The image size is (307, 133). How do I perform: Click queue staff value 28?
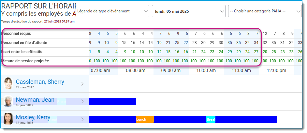(x=195, y=42)
